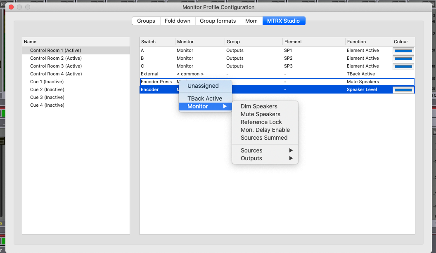Choose Dim Speakers function
The image size is (436, 253).
[x=265, y=106]
